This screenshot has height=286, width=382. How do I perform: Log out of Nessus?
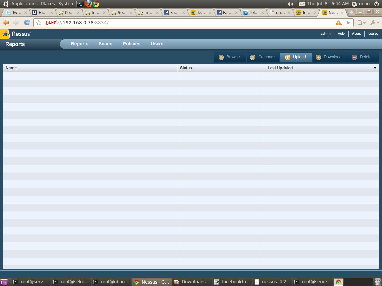[374, 34]
